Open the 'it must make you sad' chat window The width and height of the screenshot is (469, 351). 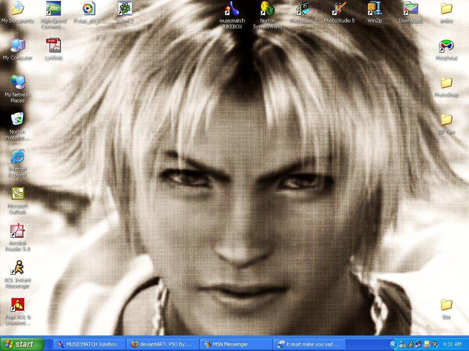[310, 344]
